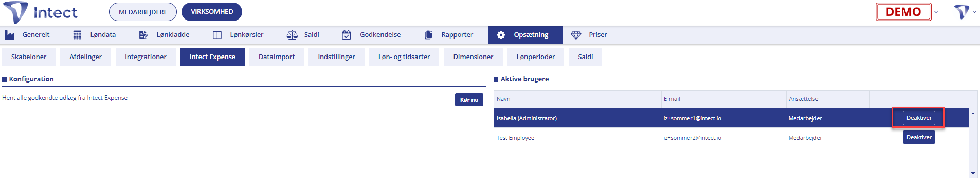Deactivate the Test Employee user
The height and width of the screenshot is (187, 980).
919,137
